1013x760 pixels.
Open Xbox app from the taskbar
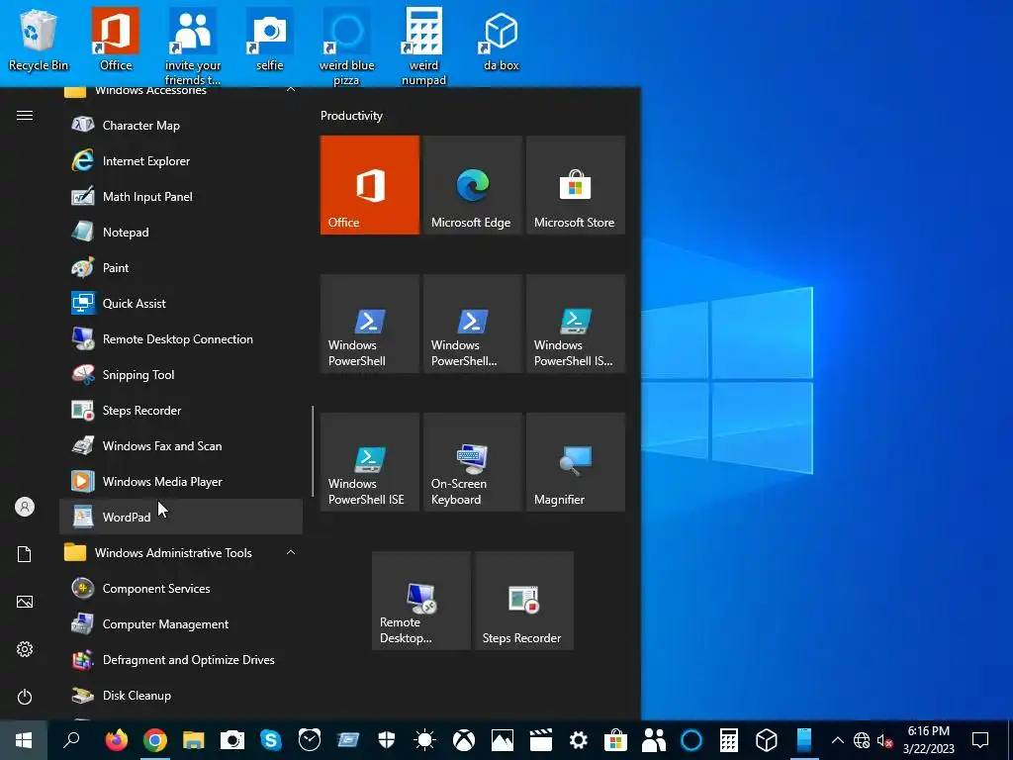[463, 740]
